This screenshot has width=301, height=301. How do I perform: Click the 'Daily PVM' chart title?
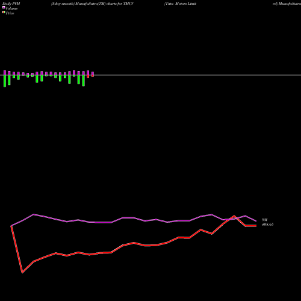click(11, 4)
